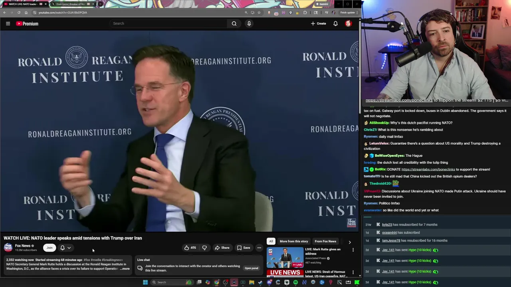
Task: Join the Fox News channel membership
Action: point(50,248)
